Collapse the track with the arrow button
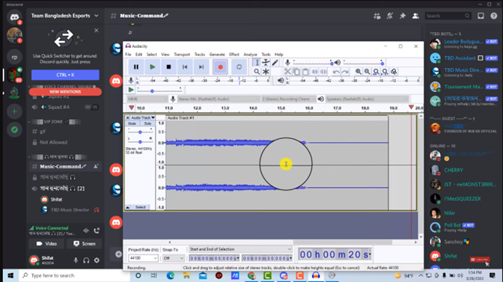The image size is (503, 282). pos(128,207)
